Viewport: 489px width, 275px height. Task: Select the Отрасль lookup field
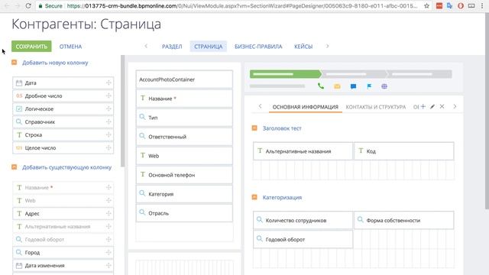pyautogui.click(x=184, y=213)
